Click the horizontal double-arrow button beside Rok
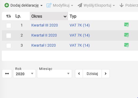 (x=7, y=74)
